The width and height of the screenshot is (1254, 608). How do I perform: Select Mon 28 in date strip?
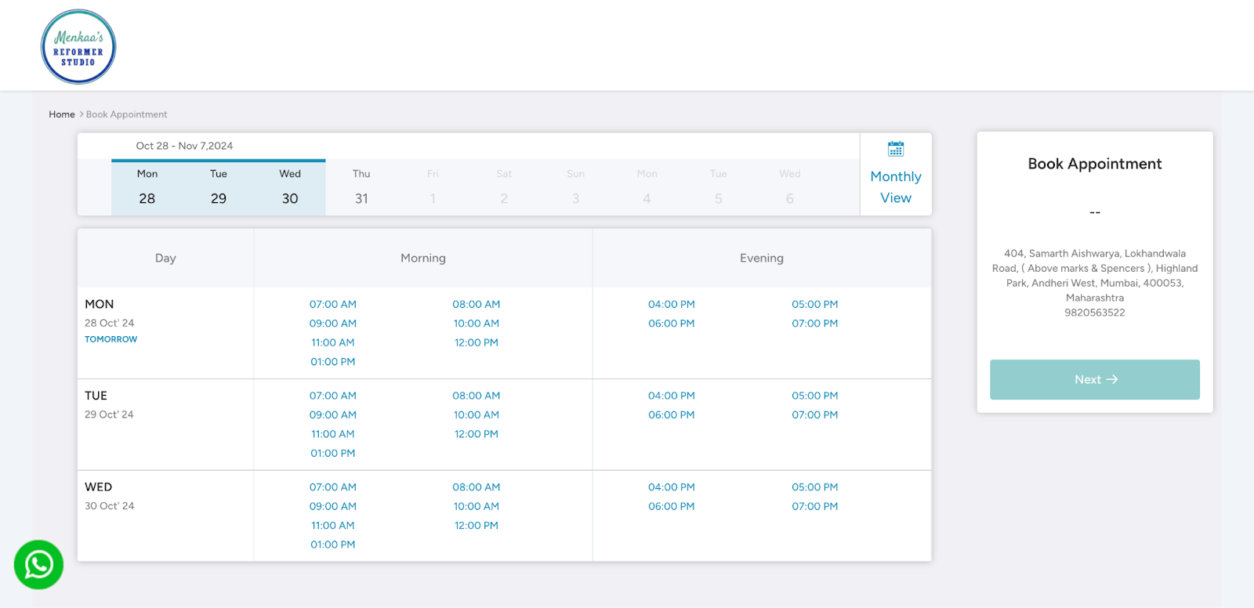pos(147,188)
